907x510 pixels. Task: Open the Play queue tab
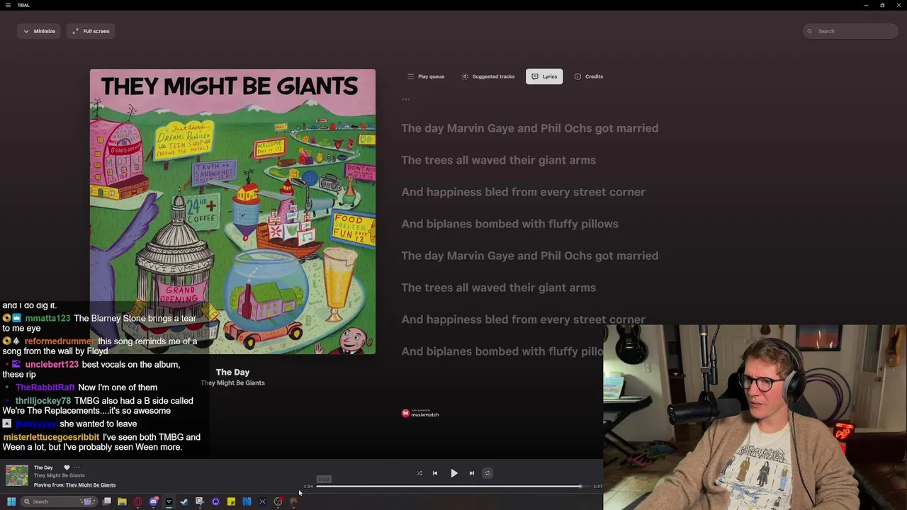click(425, 76)
